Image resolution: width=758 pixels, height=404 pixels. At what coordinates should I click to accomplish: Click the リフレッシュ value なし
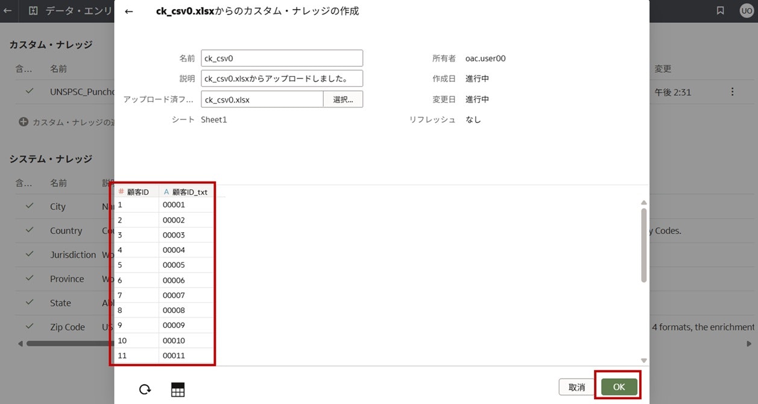pyautogui.click(x=473, y=119)
